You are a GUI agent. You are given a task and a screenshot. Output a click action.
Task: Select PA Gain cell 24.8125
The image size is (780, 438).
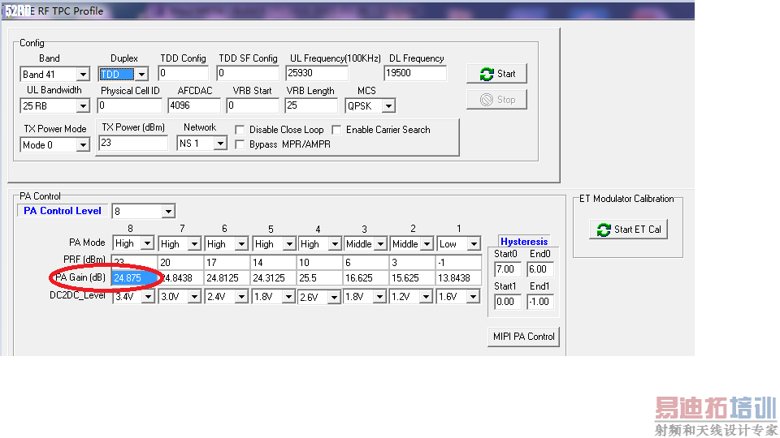point(227,278)
